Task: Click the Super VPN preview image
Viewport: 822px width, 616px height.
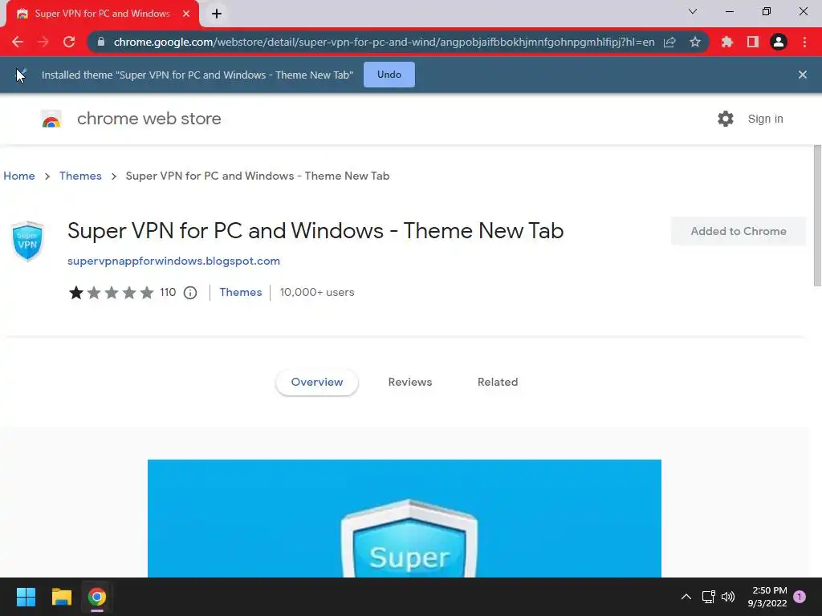Action: click(405, 519)
